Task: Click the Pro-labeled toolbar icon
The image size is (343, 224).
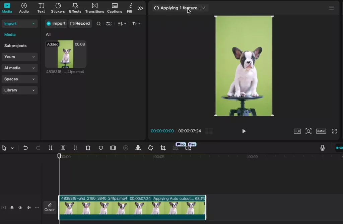Action: (176, 148)
